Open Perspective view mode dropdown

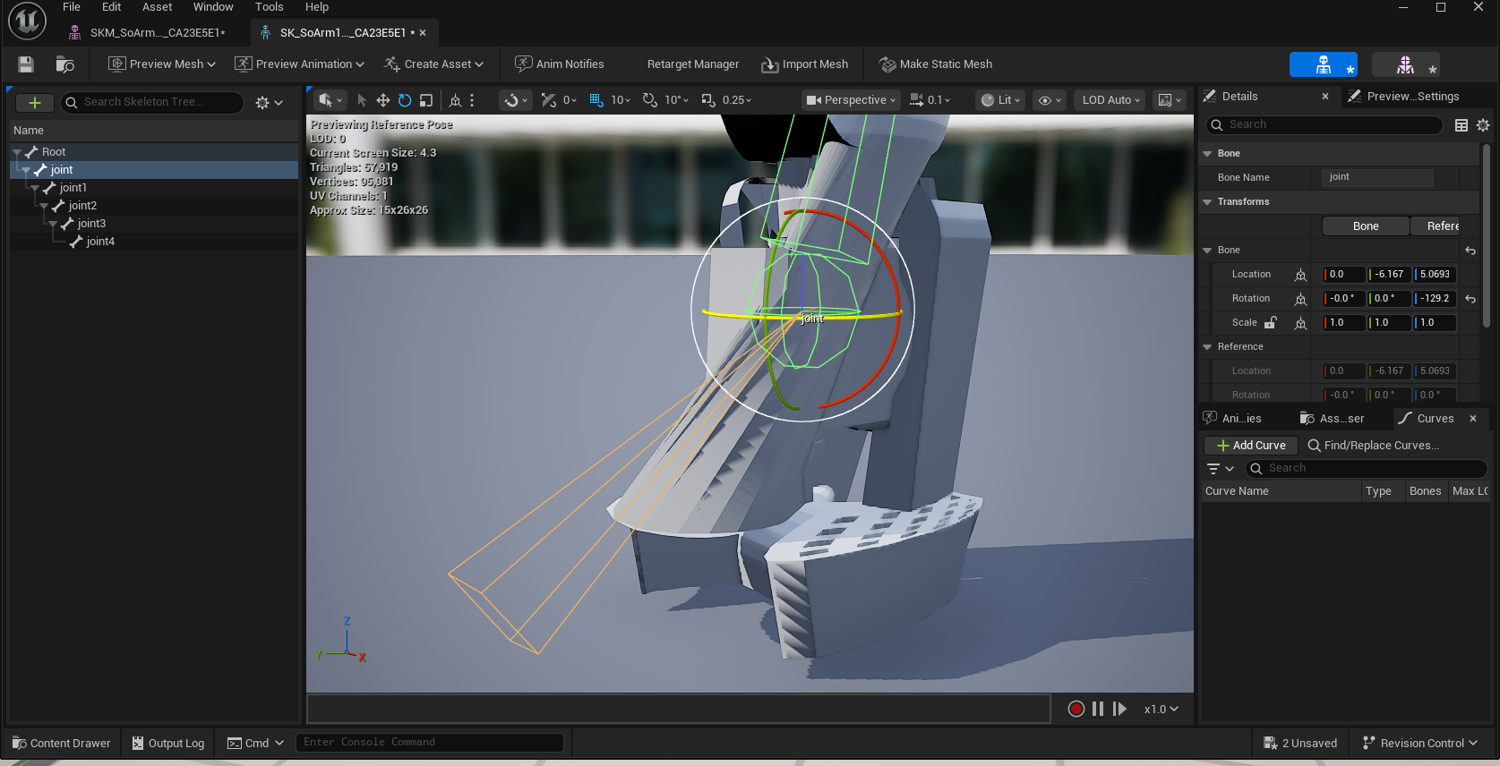click(x=851, y=100)
